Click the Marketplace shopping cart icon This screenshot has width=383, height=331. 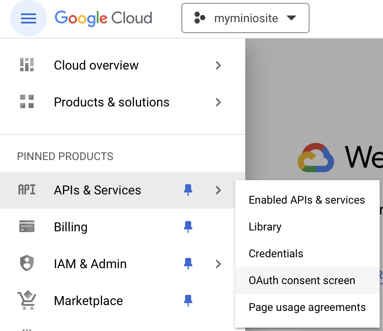(27, 300)
